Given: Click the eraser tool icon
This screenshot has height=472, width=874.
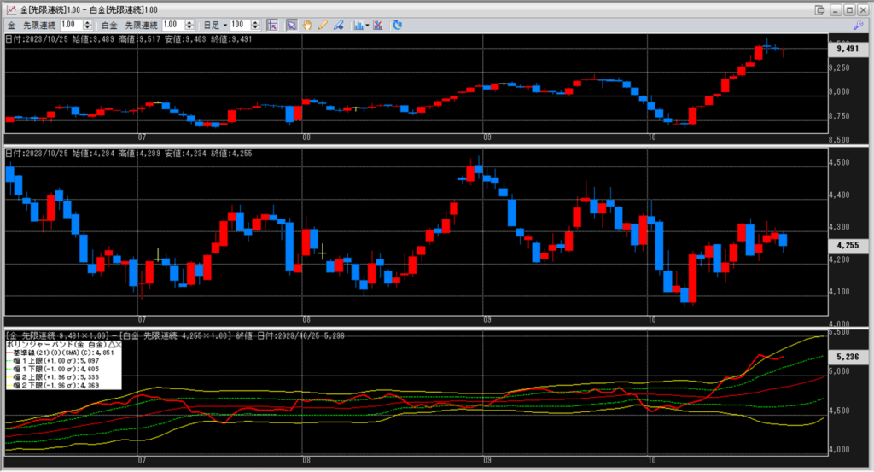Looking at the screenshot, I should (x=338, y=25).
